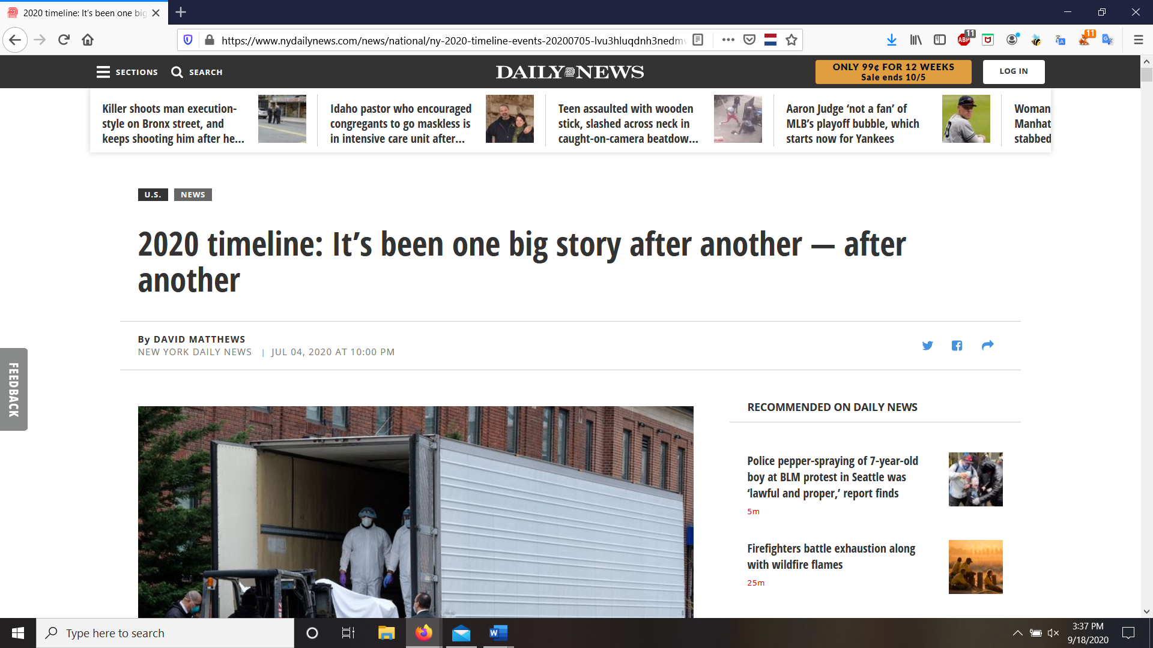Open Adblock Plus extension icon
Viewport: 1153px width, 648px height.
point(964,40)
